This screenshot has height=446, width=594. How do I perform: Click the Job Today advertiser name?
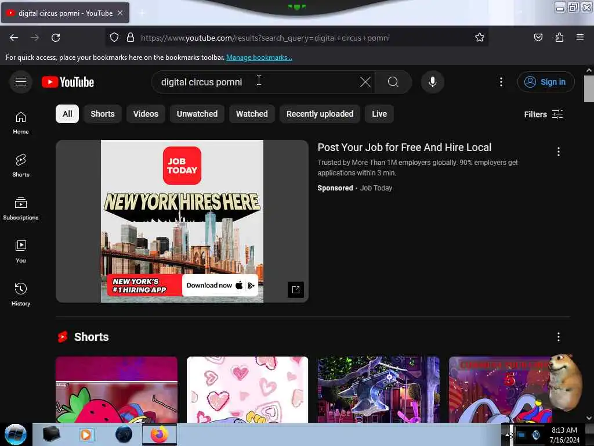click(376, 188)
